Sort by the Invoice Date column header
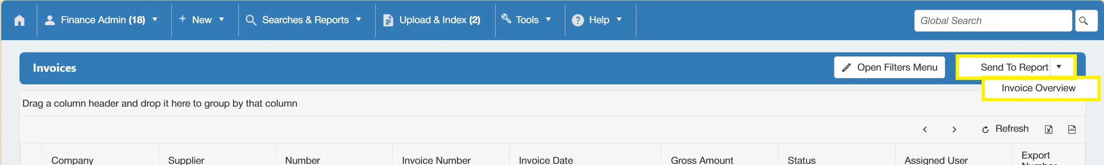The width and height of the screenshot is (1104, 165). [546, 160]
